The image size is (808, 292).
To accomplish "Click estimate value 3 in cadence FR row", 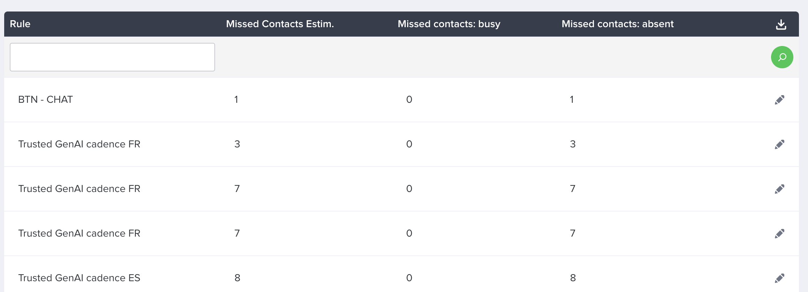I will click(237, 144).
